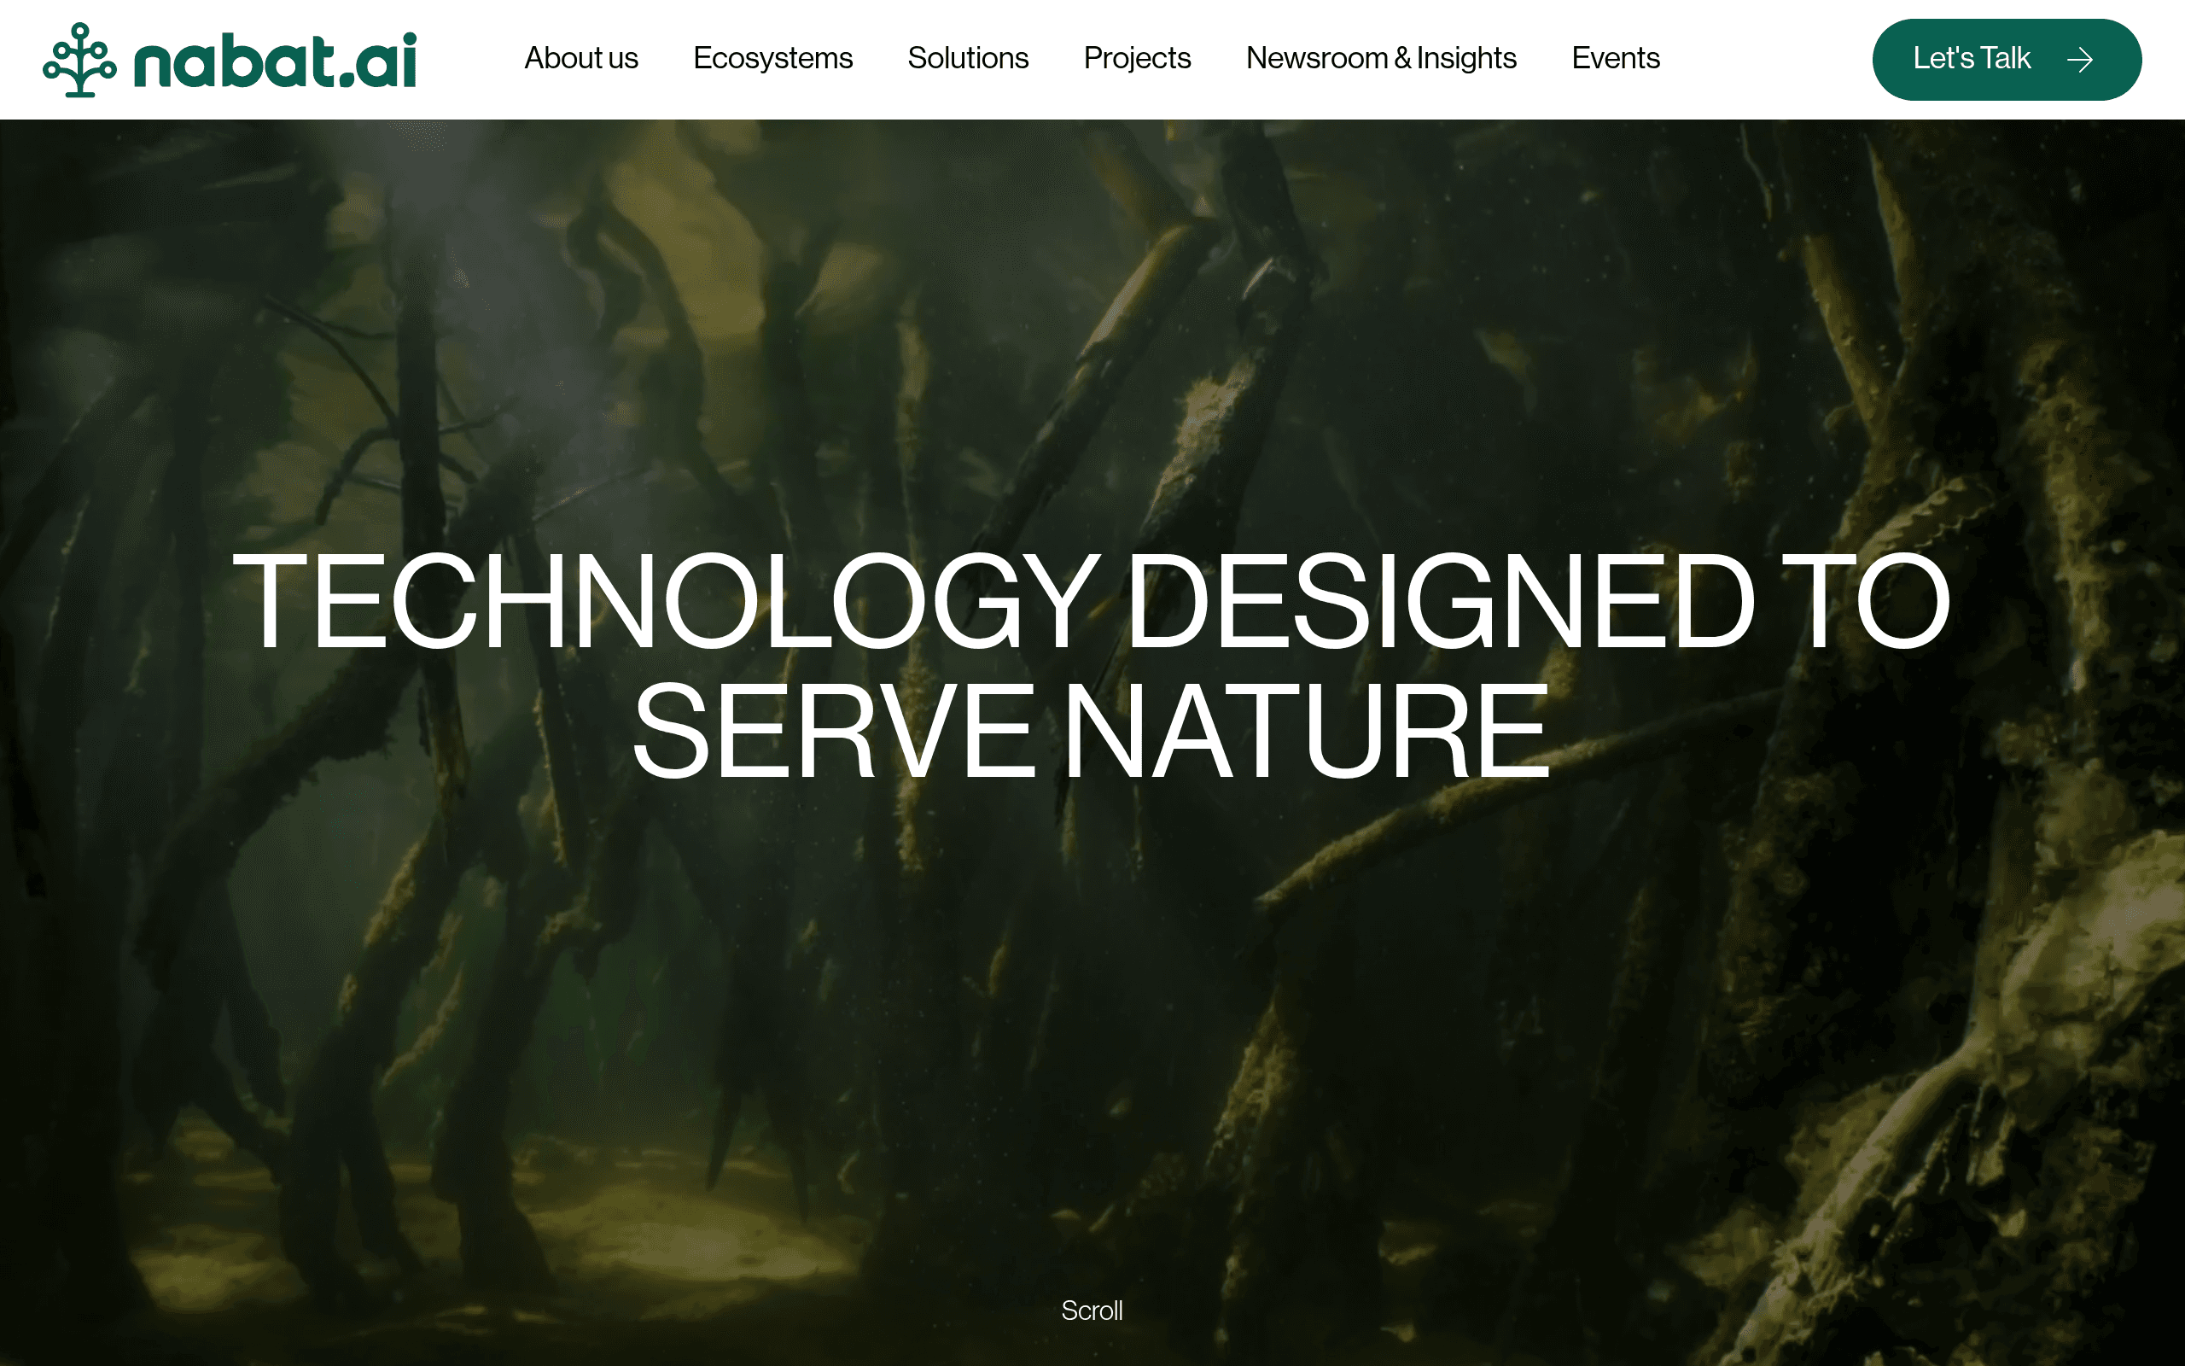Click the word SERVE in the headline
Viewport: 2185px width, 1366px height.
(834, 730)
